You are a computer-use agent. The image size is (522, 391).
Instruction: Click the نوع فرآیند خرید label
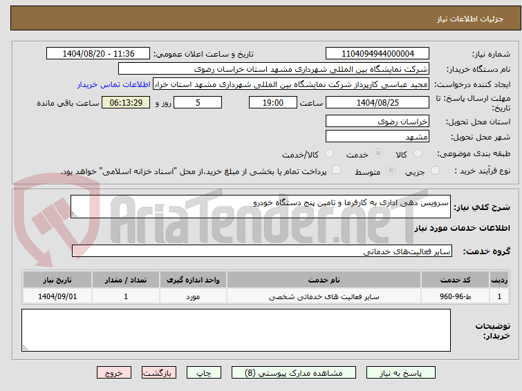483,171
